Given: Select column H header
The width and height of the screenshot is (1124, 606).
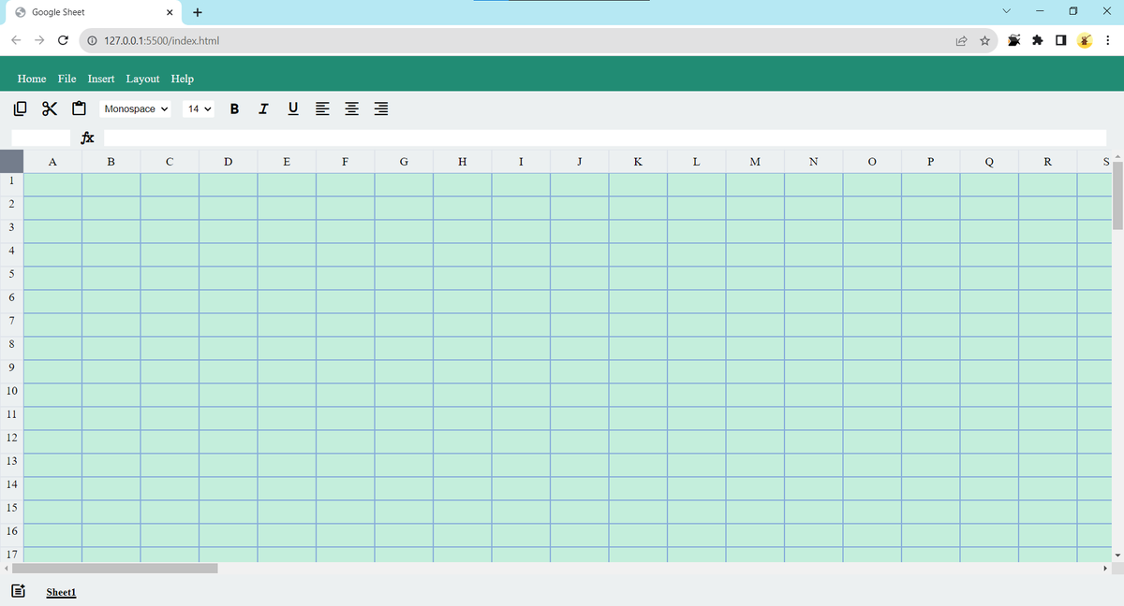Looking at the screenshot, I should point(463,161).
